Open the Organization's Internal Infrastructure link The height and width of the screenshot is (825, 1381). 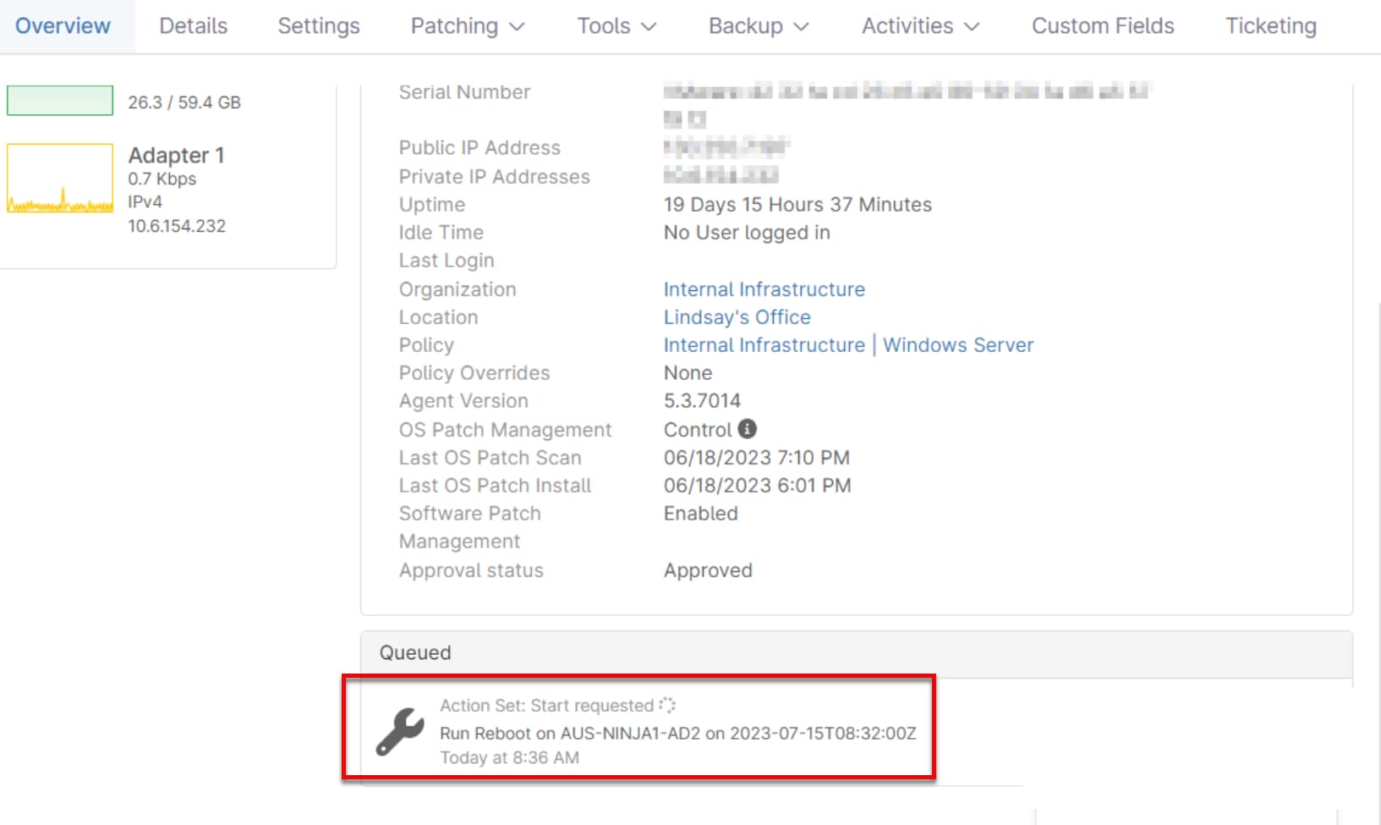click(x=764, y=289)
